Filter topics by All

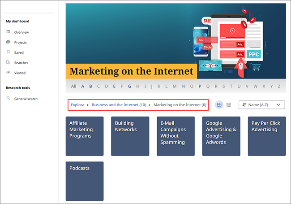pos(73,86)
